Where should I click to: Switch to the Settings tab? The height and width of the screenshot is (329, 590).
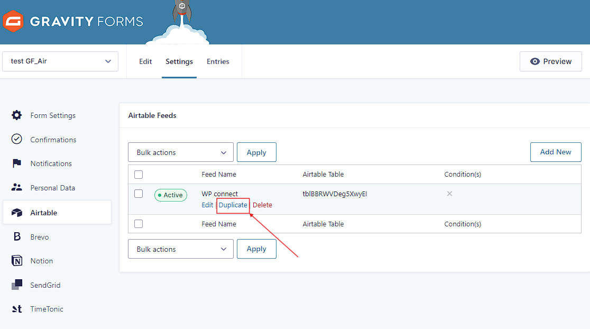tap(179, 61)
